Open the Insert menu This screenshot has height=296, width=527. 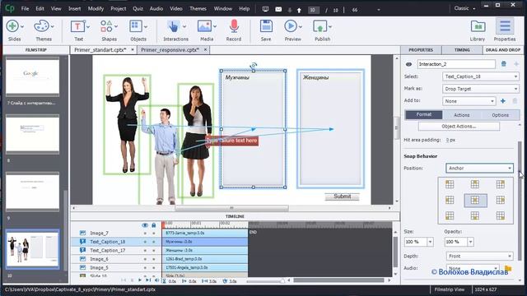click(x=75, y=9)
